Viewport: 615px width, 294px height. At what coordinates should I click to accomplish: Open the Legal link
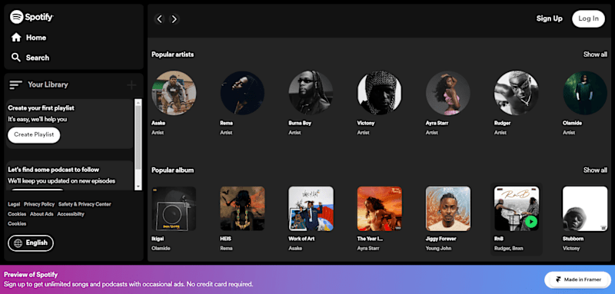[14, 204]
